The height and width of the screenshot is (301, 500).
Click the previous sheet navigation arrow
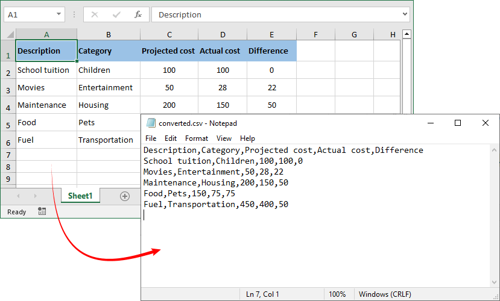[x=18, y=196]
